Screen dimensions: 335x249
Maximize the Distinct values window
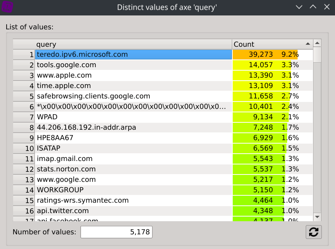[313, 7]
